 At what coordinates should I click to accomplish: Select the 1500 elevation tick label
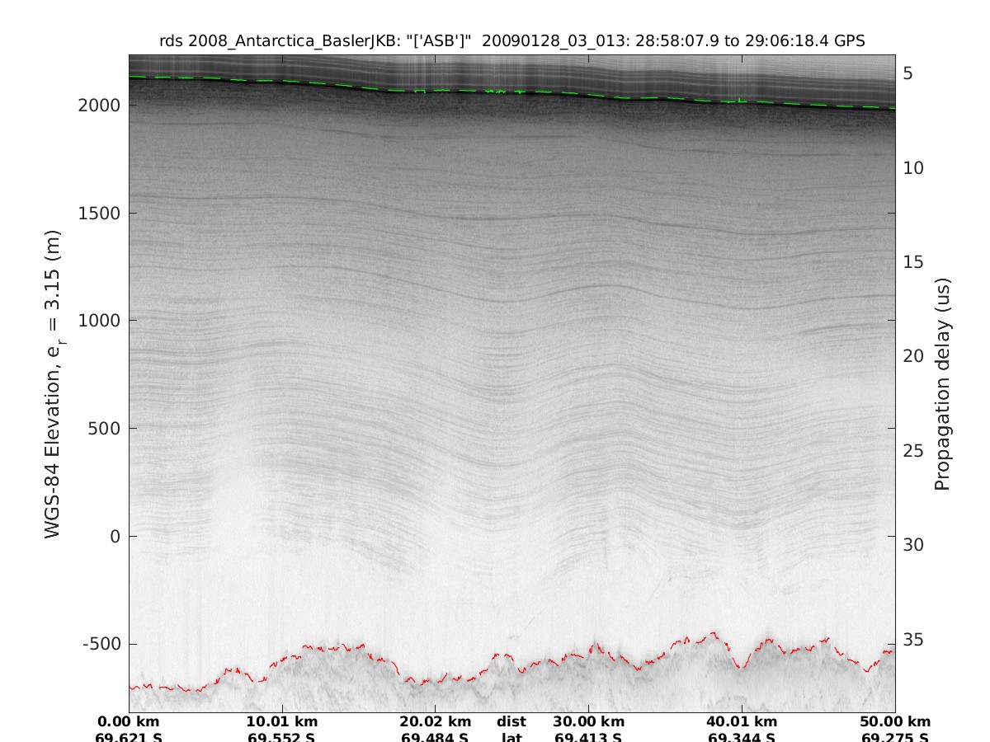99,214
